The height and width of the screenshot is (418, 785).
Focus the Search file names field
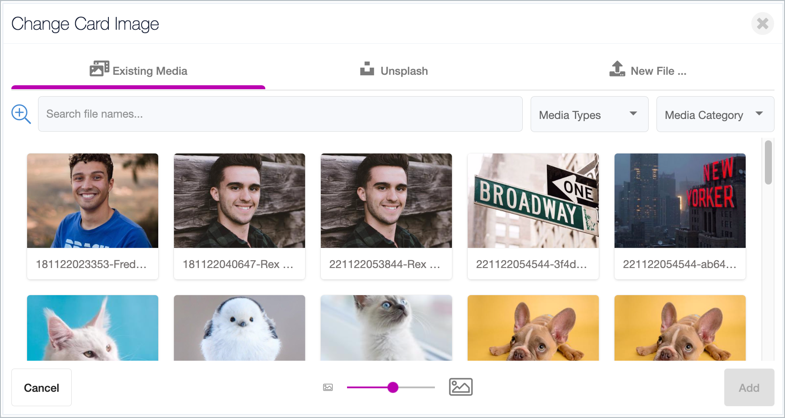tap(280, 114)
